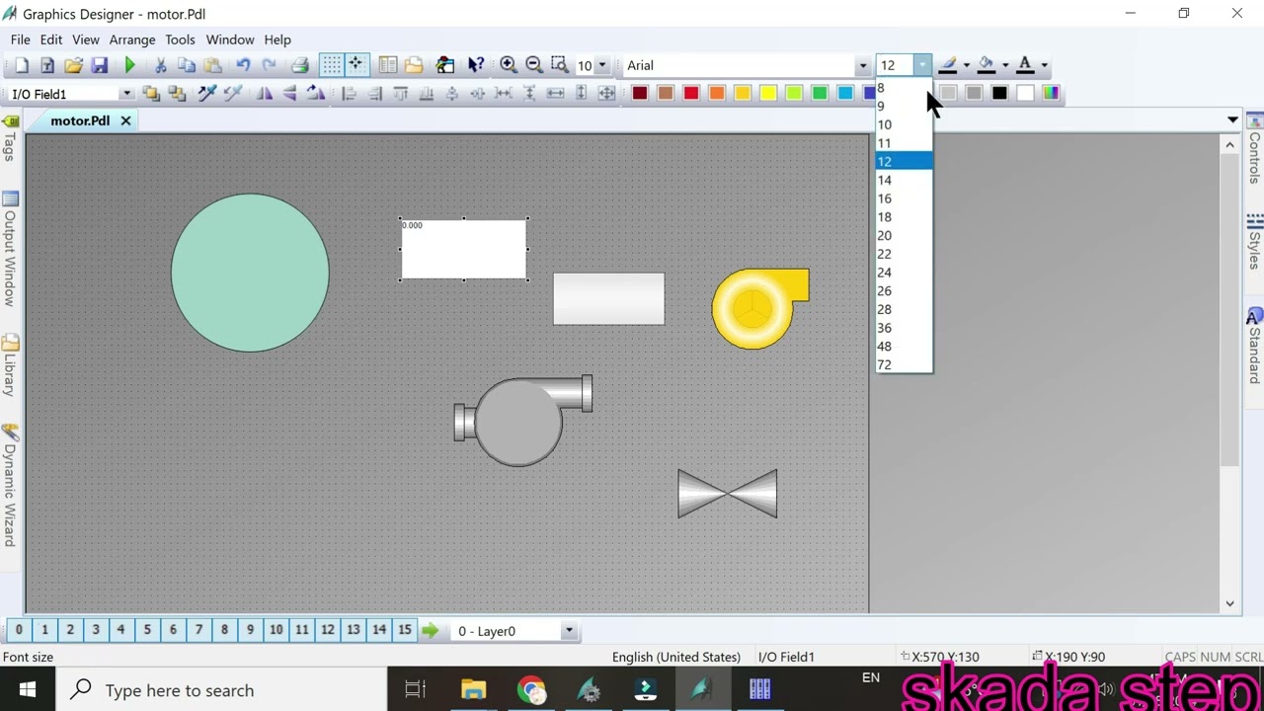Open the Arial font name dropdown
Viewport: 1264px width, 711px height.
(863, 65)
